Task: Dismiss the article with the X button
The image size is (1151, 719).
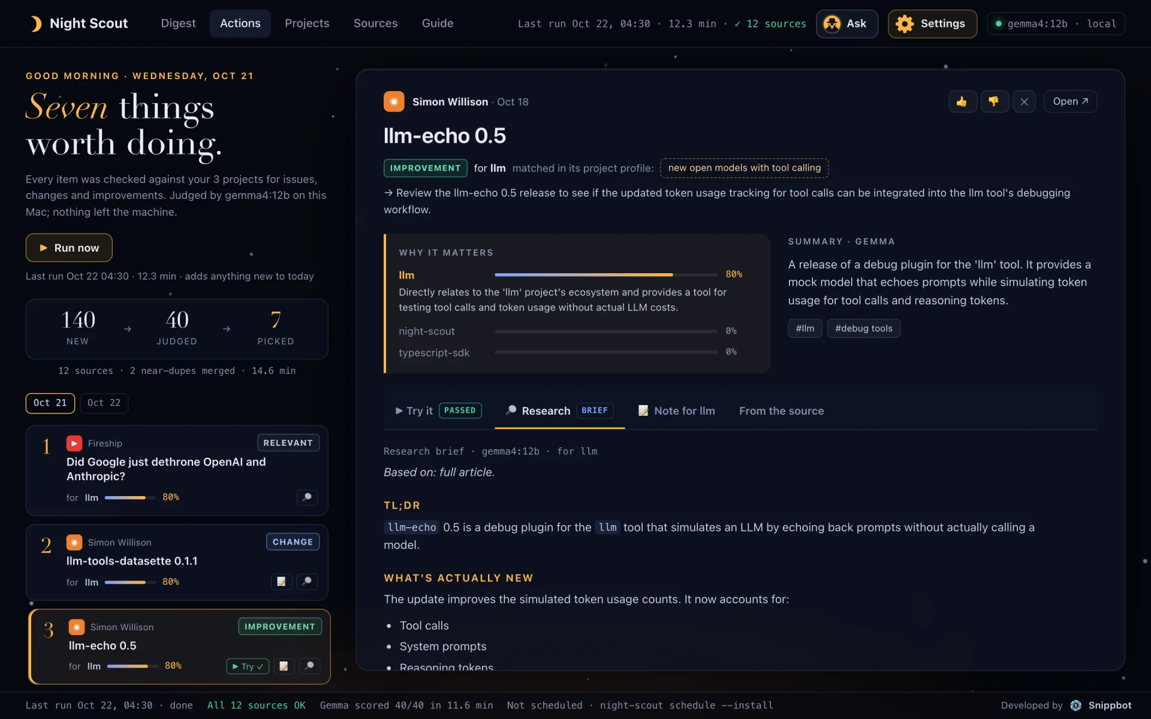Action: pos(1024,102)
